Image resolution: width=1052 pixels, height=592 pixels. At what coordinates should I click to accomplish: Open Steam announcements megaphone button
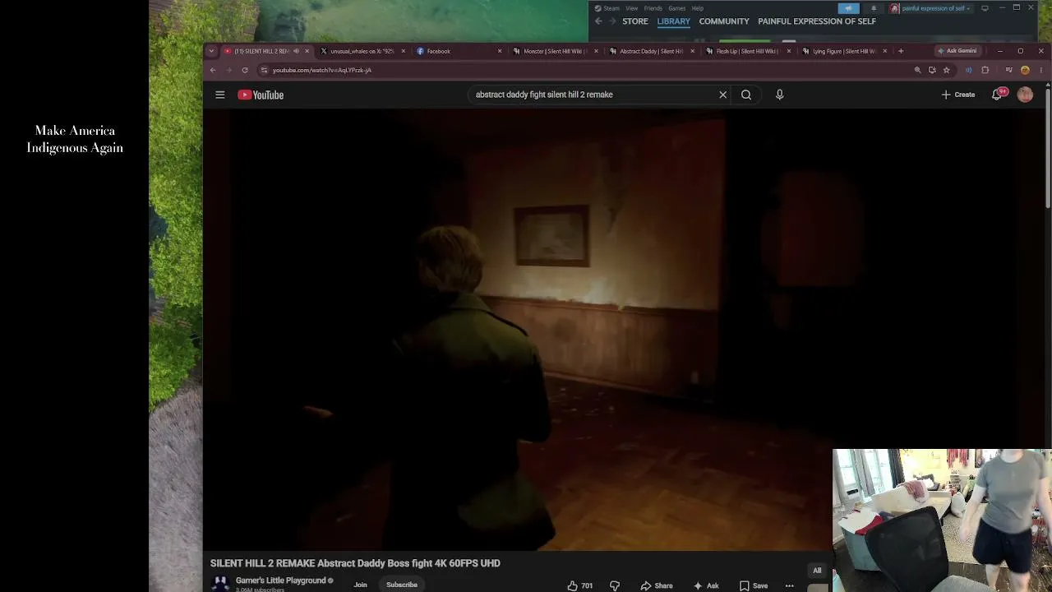click(848, 8)
